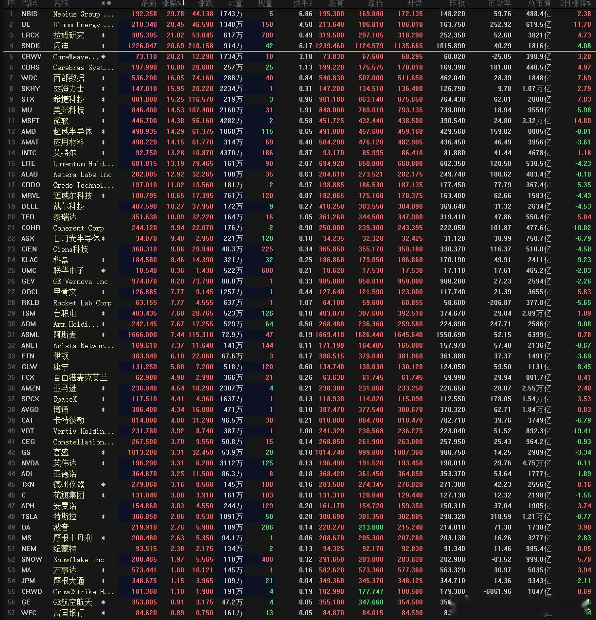Click the marker icon beside 英伟达
596x620 pixels.
point(103,463)
